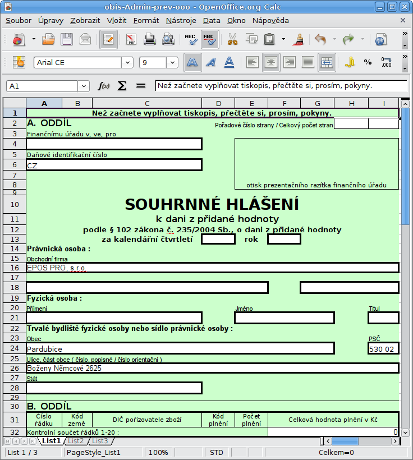413x460 pixels.
Task: Switch to the List2 sheet tab
Action: point(76,441)
